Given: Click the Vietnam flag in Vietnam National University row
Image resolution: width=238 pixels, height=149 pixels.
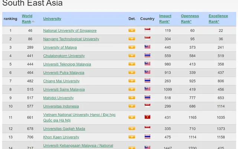Looking at the screenshot, I should click(x=147, y=117).
